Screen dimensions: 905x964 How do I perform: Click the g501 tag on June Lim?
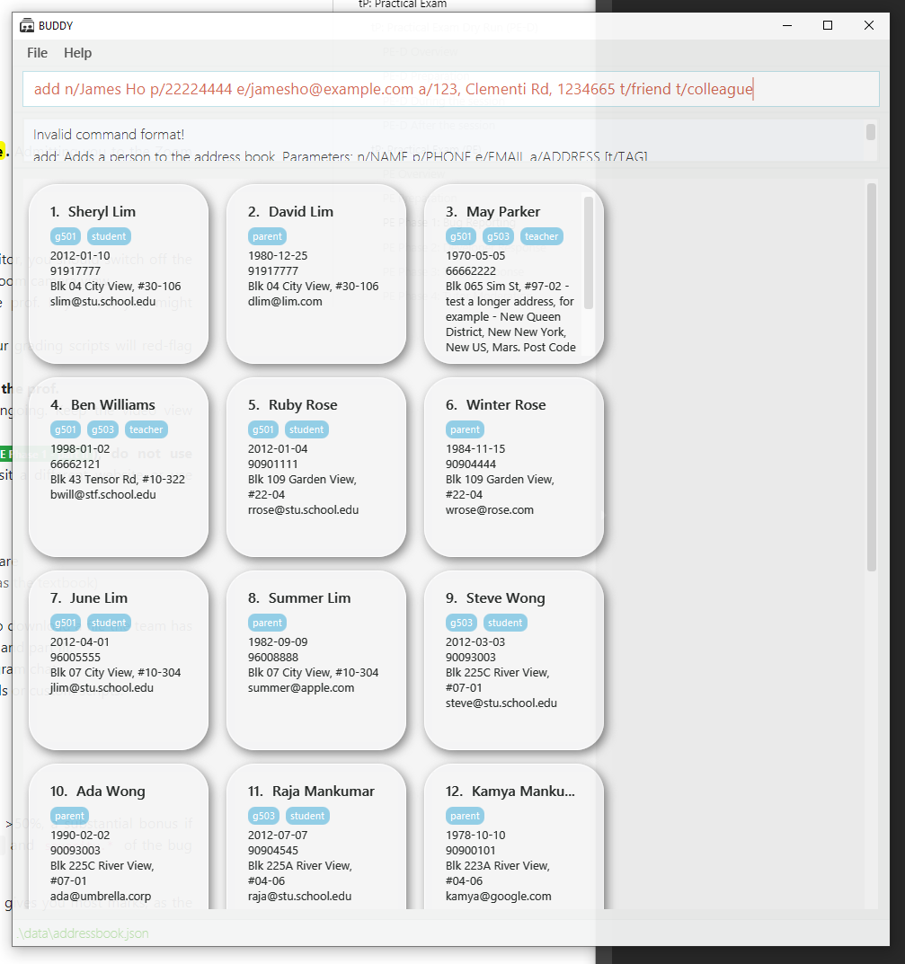point(66,623)
